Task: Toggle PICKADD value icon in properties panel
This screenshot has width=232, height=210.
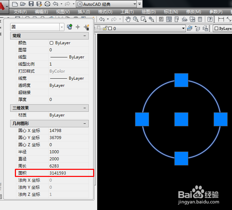Action: 69,27
